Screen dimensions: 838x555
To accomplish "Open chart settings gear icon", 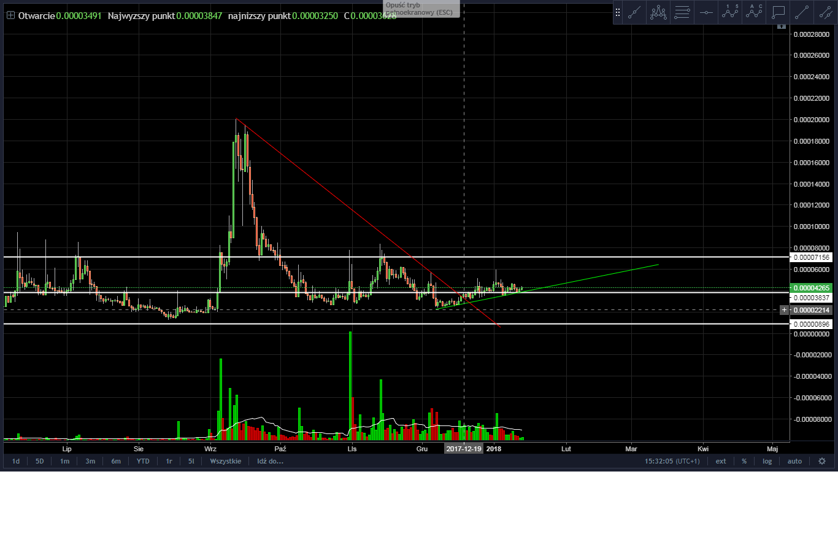I will (x=822, y=461).
